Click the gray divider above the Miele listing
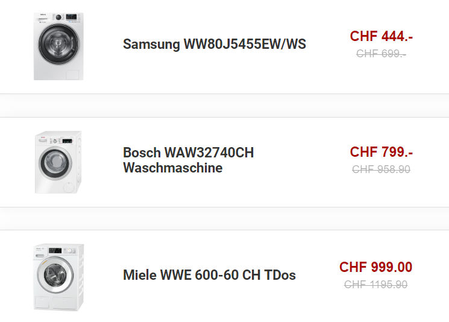The height and width of the screenshot is (322, 449). (224, 218)
